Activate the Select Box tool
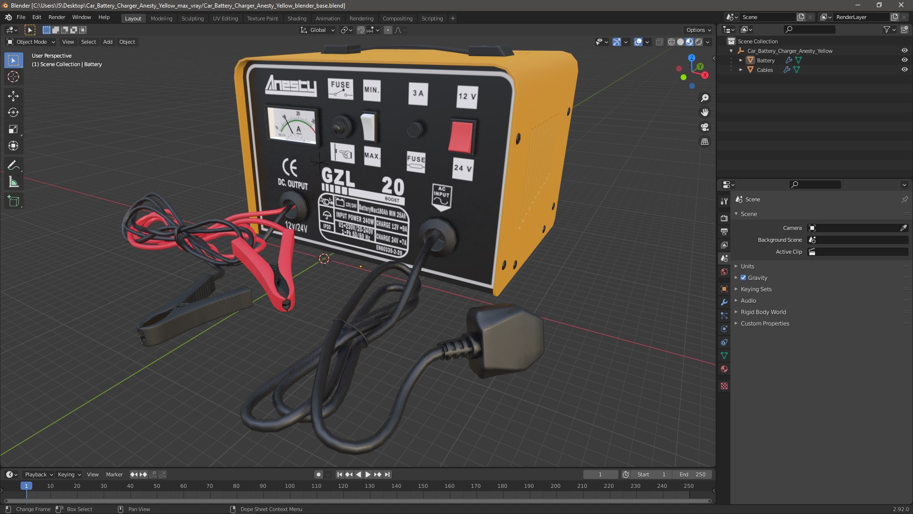913x514 pixels. (13, 60)
